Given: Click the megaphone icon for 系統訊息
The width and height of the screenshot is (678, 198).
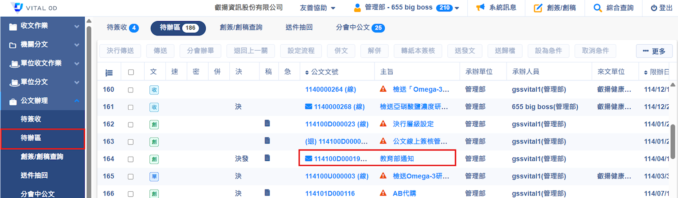Looking at the screenshot, I should (480, 8).
